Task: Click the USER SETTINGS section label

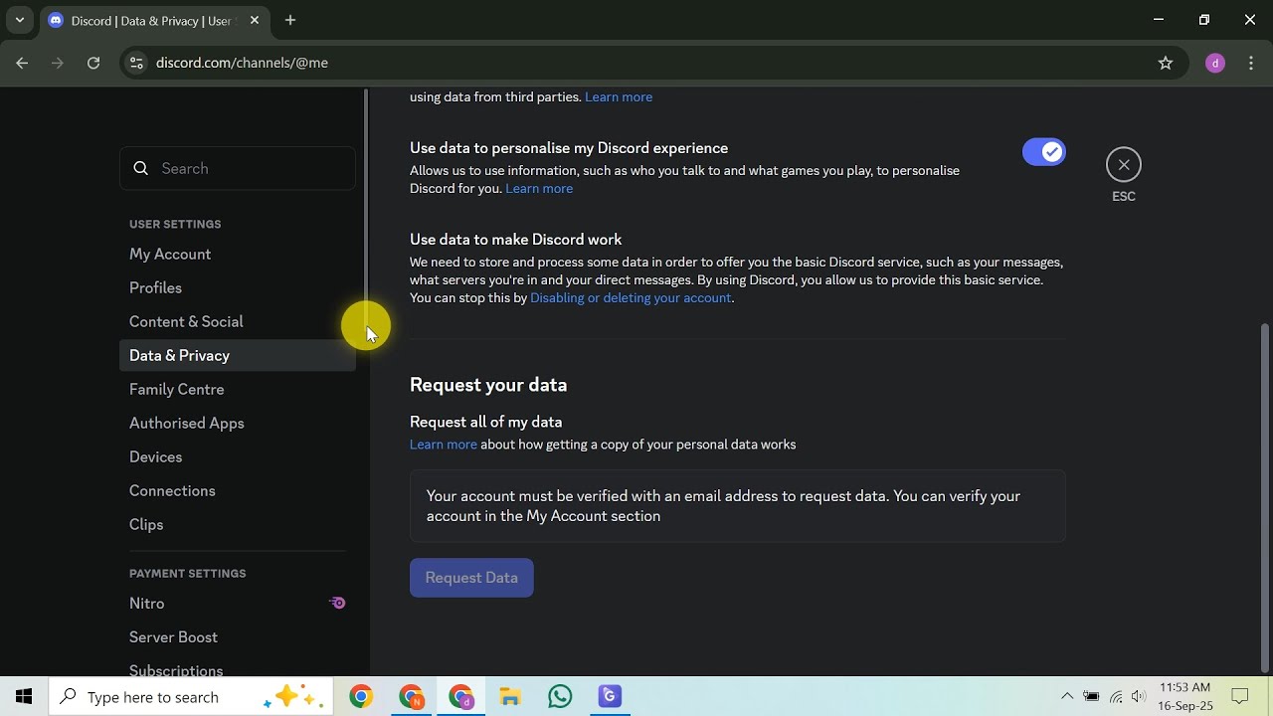Action: [175, 225]
